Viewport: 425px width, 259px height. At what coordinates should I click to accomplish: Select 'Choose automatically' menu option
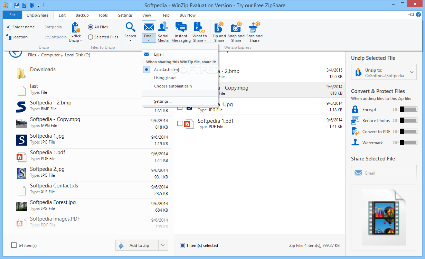point(180,86)
